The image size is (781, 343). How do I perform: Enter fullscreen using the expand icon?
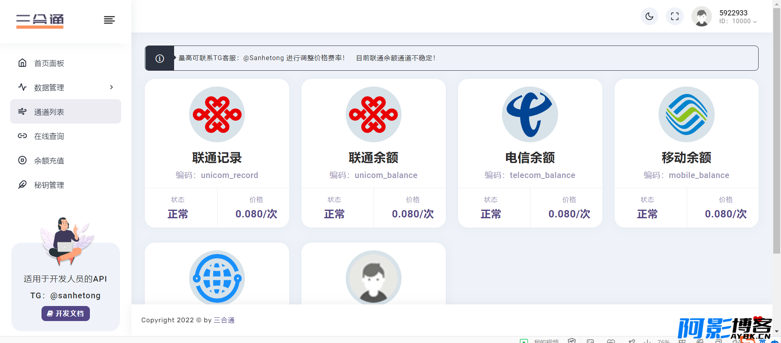675,16
